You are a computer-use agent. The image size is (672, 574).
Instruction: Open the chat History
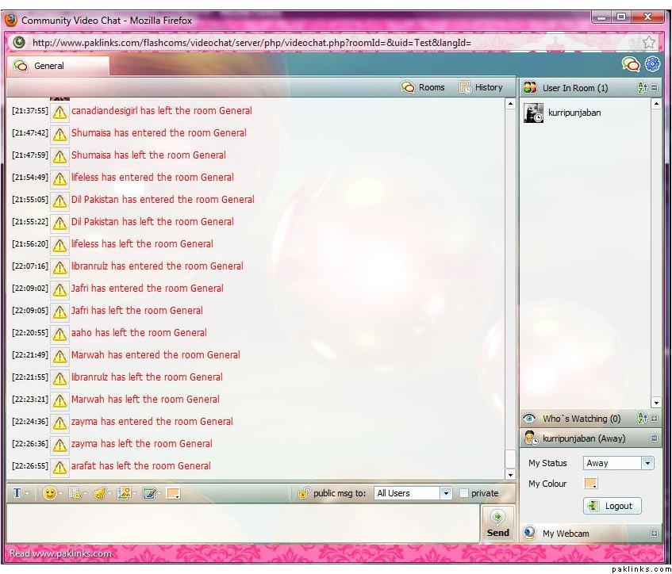[481, 87]
